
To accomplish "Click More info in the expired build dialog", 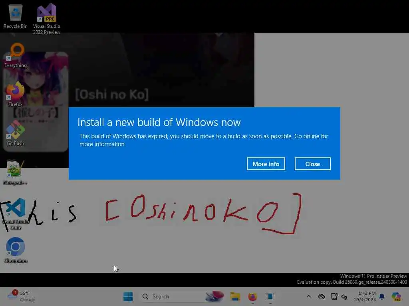I will coord(266,164).
